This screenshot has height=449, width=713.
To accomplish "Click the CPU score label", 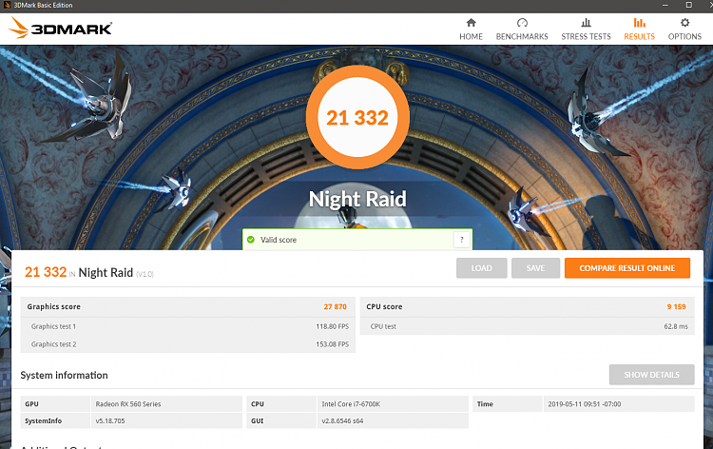I will click(384, 306).
